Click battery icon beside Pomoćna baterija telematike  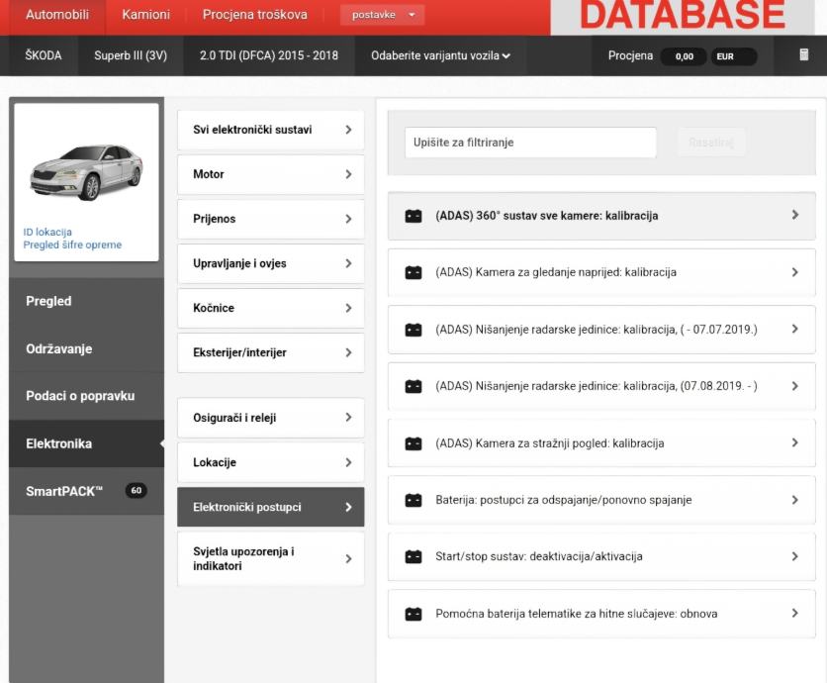(413, 614)
